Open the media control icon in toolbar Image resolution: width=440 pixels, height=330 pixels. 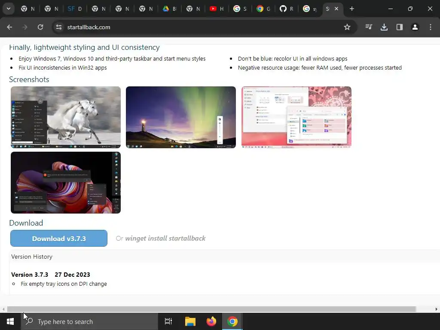(x=369, y=27)
